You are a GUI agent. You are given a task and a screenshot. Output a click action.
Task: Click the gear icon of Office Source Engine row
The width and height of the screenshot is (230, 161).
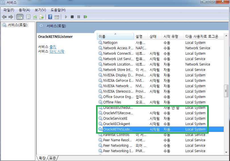[x=100, y=97]
